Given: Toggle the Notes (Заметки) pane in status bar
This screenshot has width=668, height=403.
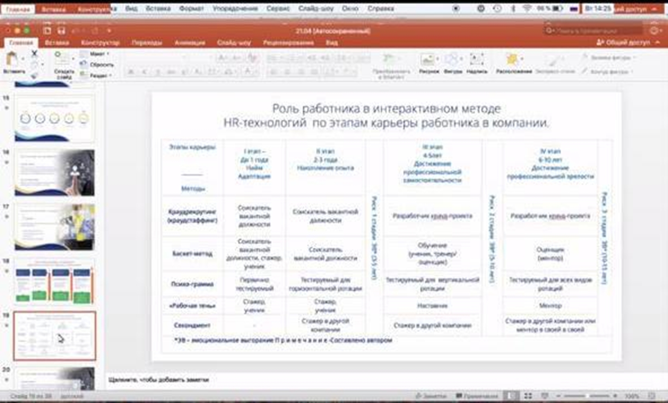Looking at the screenshot, I should [431, 396].
